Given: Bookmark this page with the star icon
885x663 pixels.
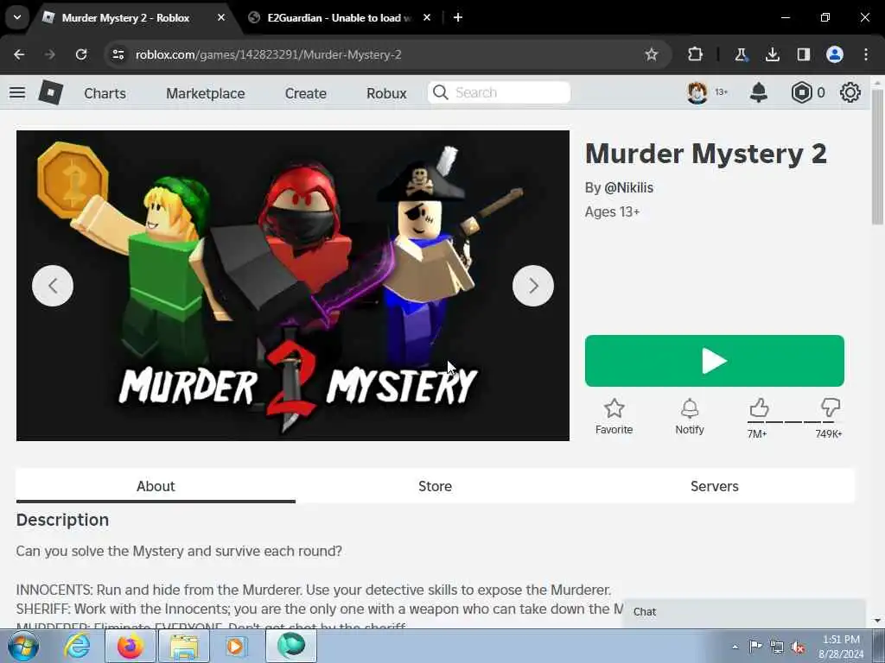Looking at the screenshot, I should tap(652, 54).
